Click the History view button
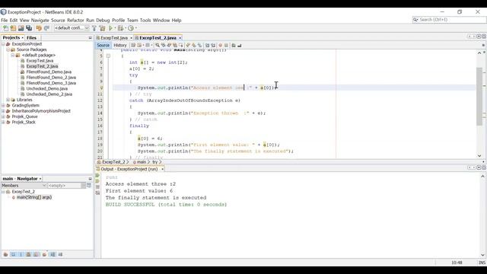Screen dimensions: 487x274 (120, 46)
